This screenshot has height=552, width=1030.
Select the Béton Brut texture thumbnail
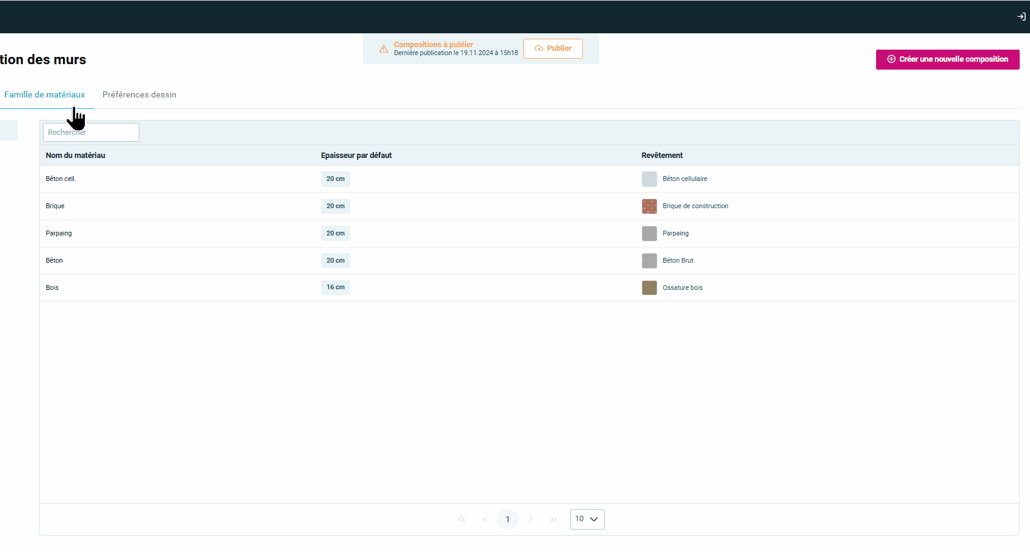point(649,261)
